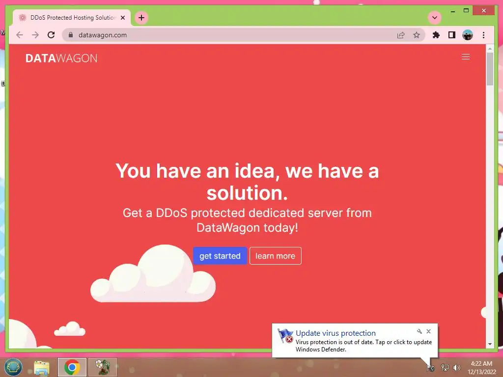Click the scrollbar up arrow
The height and width of the screenshot is (377, 503).
(x=490, y=49)
